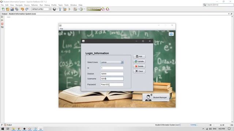This screenshot has height=131, width=234.
Task: Click the Task View taskbar icon
Action: [8, 129]
